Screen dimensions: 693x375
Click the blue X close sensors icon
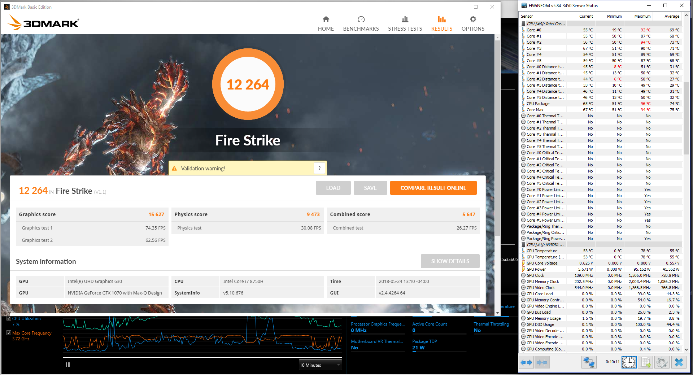point(679,362)
